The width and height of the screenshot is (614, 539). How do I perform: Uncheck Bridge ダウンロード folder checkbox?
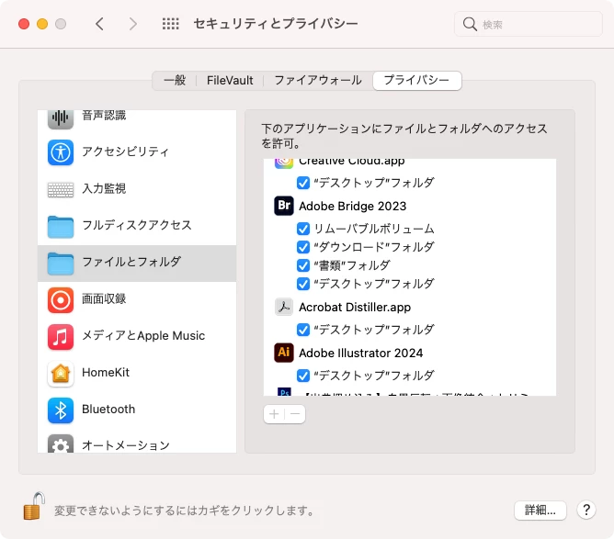[x=303, y=247]
